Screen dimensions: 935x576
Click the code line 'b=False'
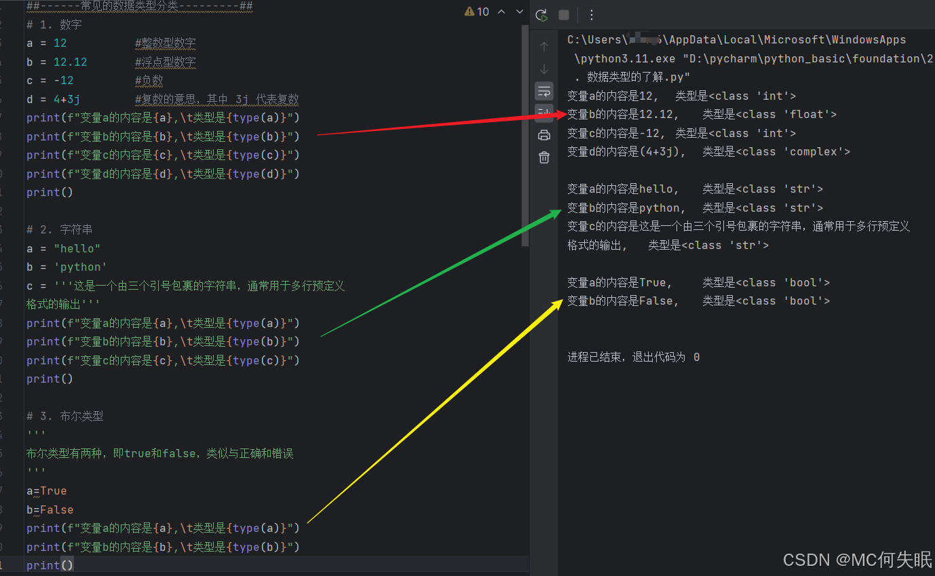50,510
